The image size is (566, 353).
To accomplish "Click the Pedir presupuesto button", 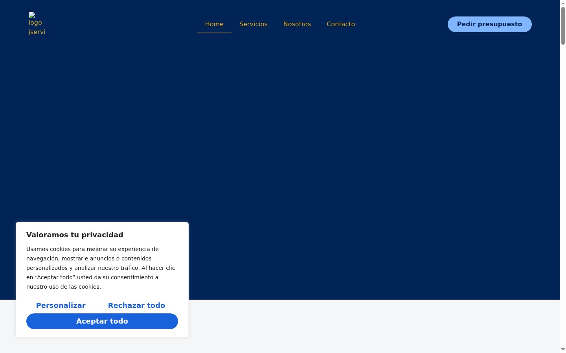I will click(489, 24).
